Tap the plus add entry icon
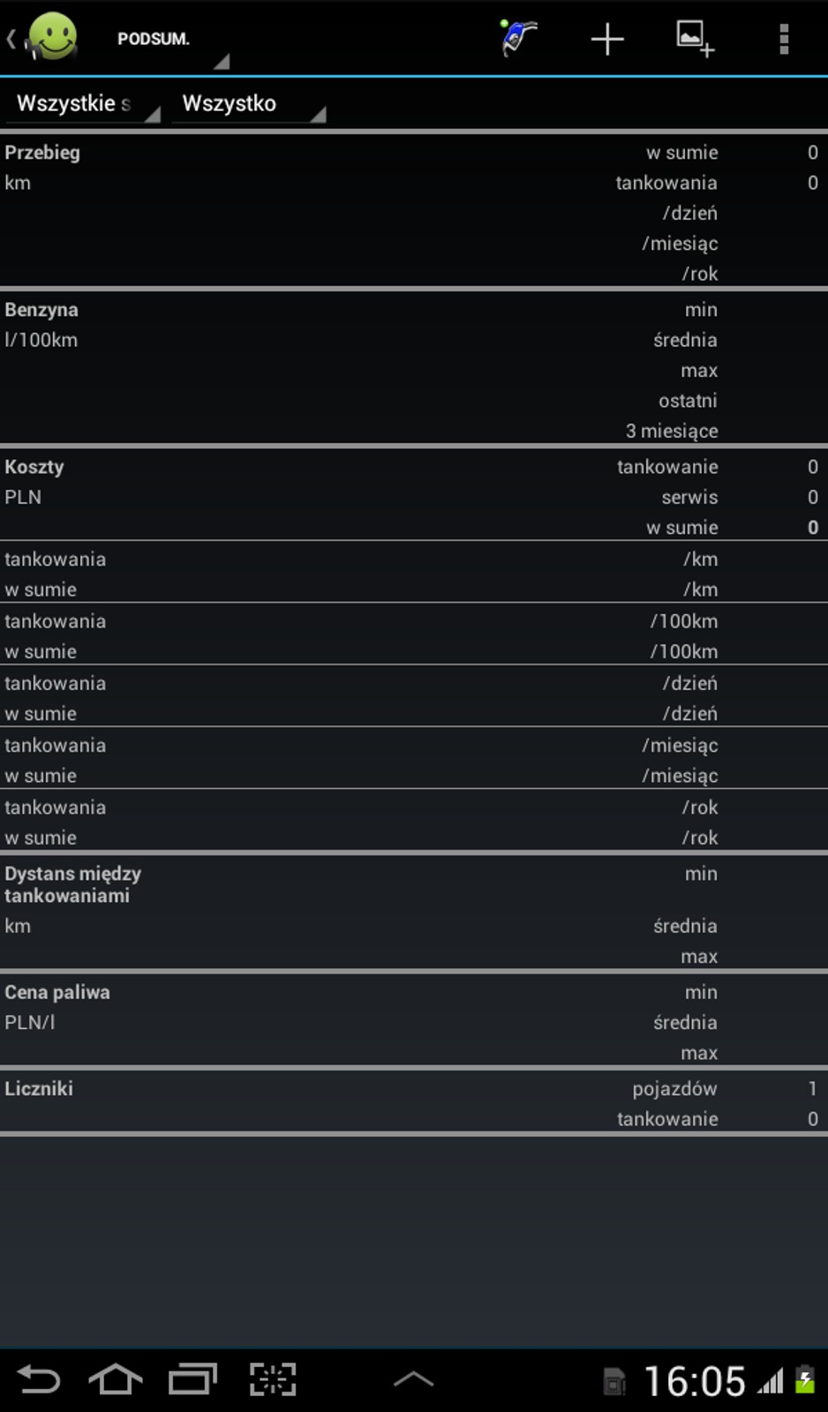The image size is (828, 1412). point(607,39)
